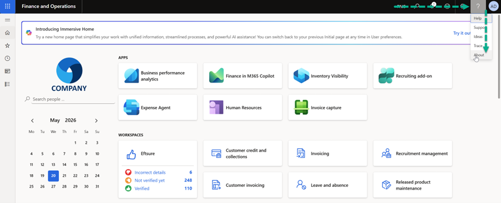Click the Invoicing workspace icon
The image size is (501, 203).
(x=301, y=154)
